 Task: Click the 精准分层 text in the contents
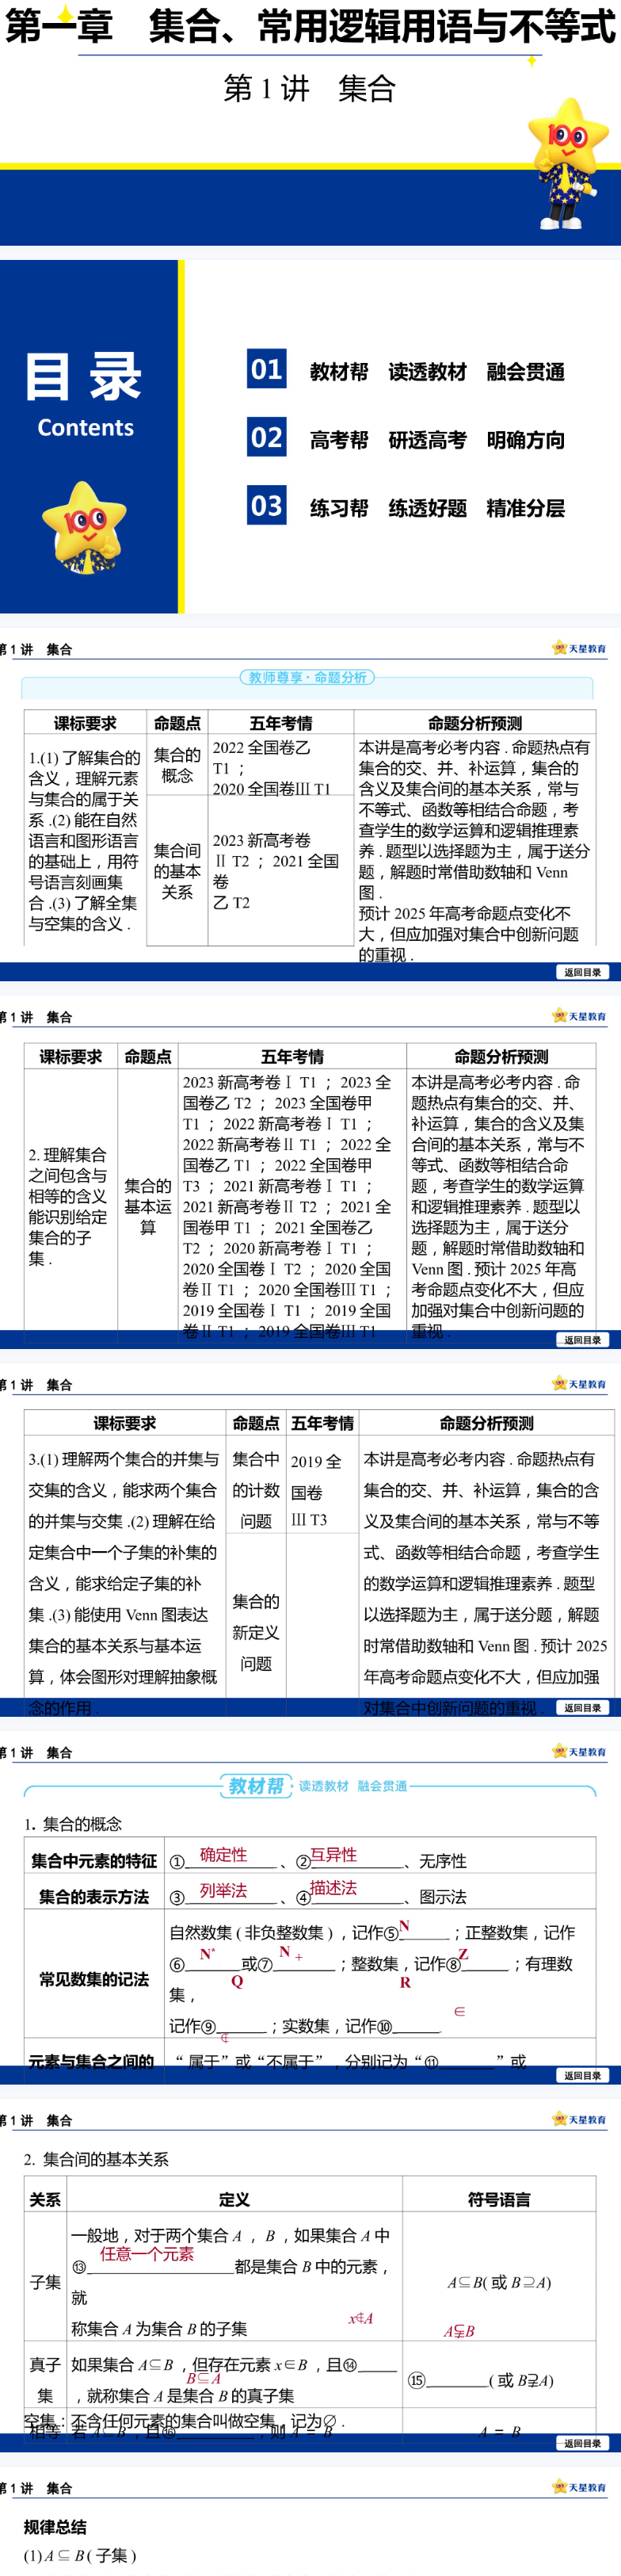point(526,508)
